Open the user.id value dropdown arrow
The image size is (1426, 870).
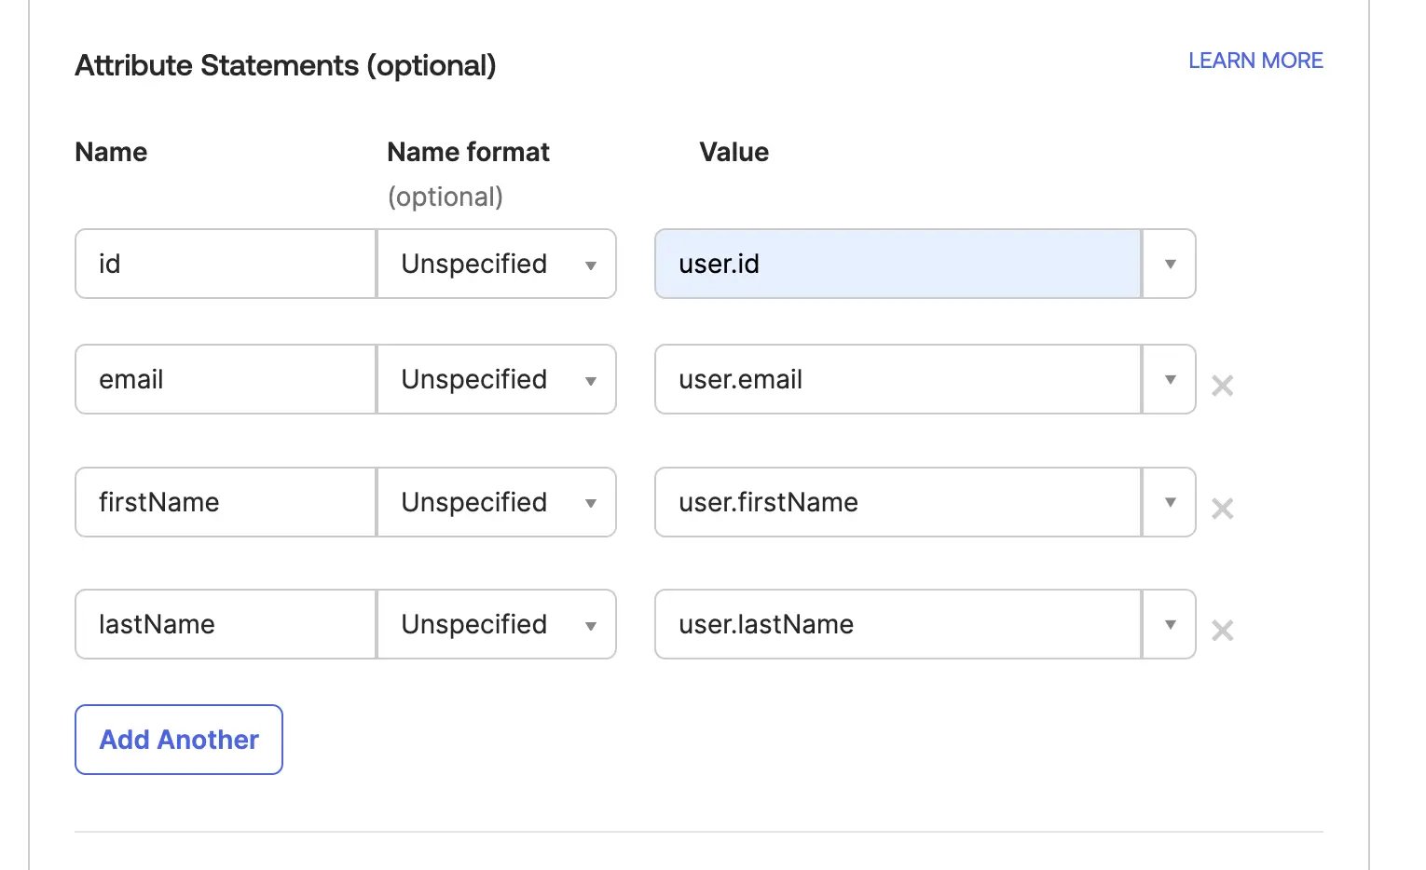point(1170,264)
